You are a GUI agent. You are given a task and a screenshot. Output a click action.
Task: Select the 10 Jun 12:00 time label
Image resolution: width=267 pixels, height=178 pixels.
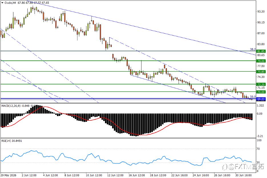(94, 175)
